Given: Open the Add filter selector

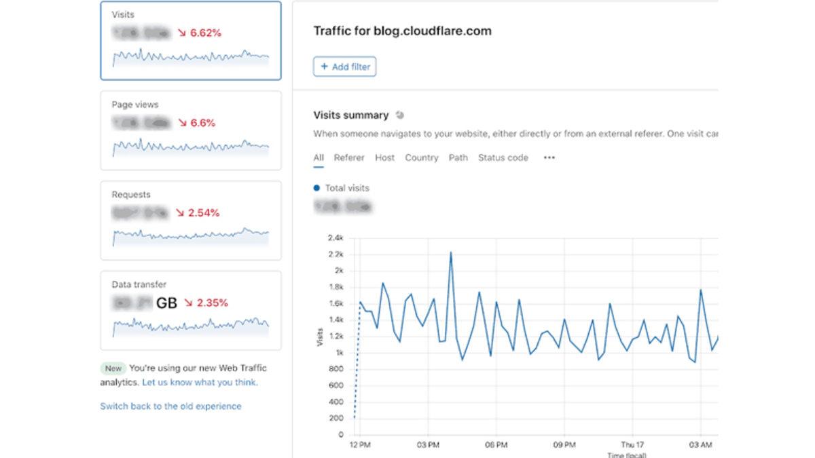Looking at the screenshot, I should pyautogui.click(x=344, y=66).
